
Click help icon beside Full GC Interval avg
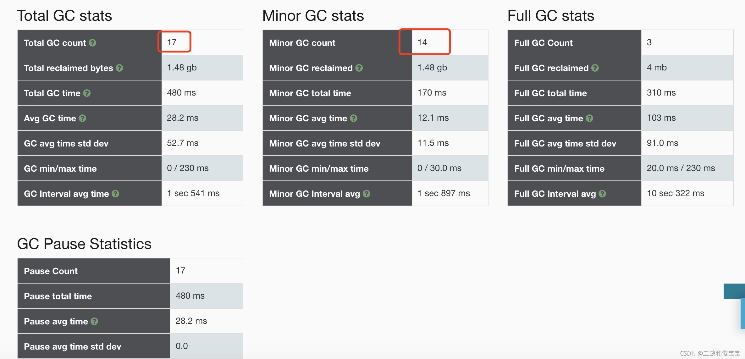pyautogui.click(x=602, y=194)
